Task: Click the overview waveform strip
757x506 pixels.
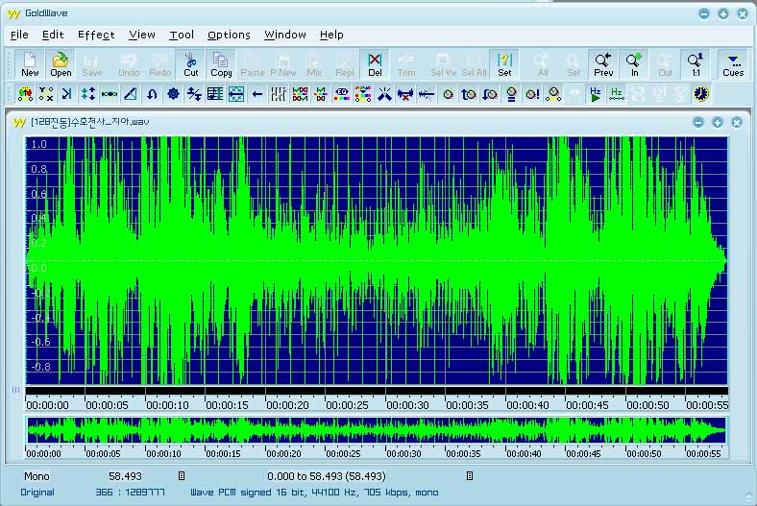Action: click(377, 430)
